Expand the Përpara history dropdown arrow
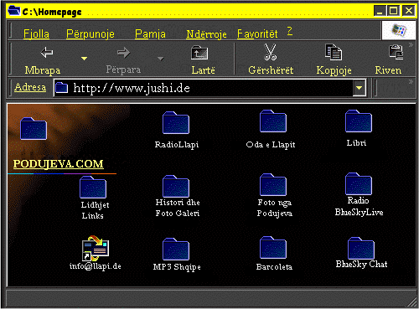Image resolution: width=419 pixels, height=309 pixels. click(160, 59)
